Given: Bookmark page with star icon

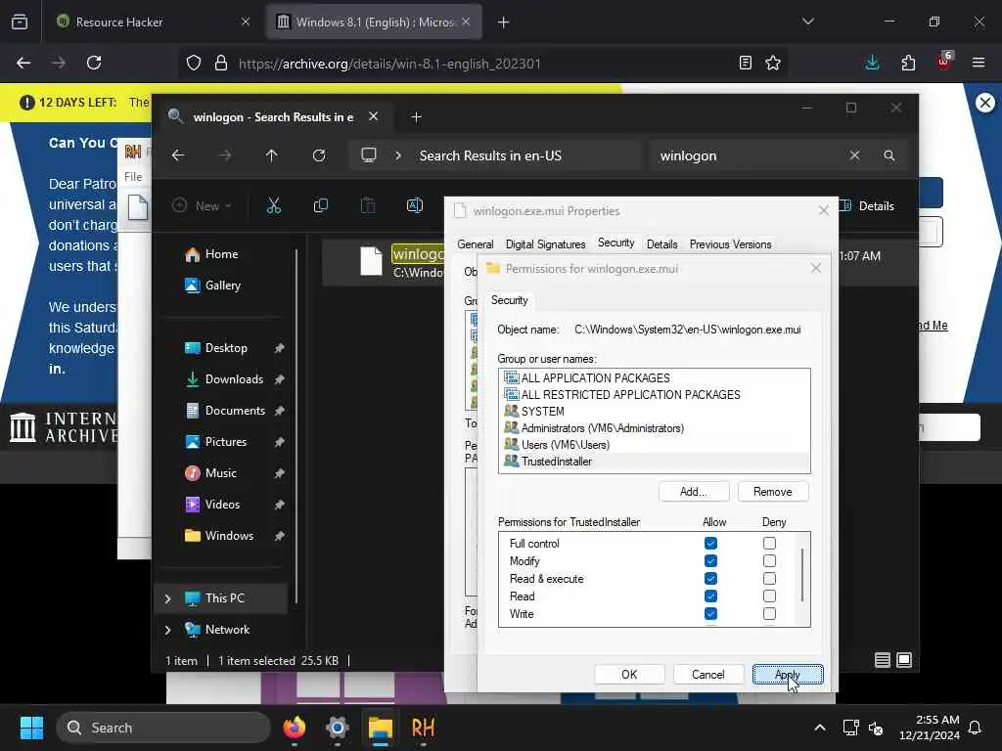Looking at the screenshot, I should point(773,63).
